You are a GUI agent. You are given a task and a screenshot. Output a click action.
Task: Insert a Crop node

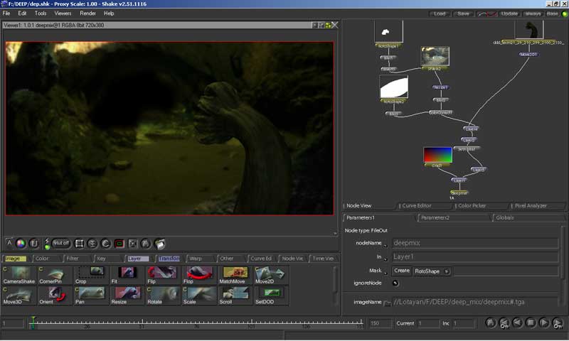pyautogui.click(x=91, y=276)
